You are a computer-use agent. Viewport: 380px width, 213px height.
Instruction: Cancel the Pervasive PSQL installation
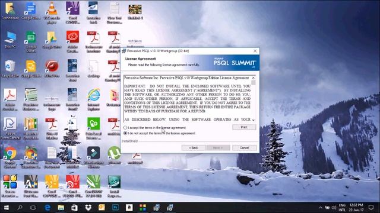pos(244,148)
